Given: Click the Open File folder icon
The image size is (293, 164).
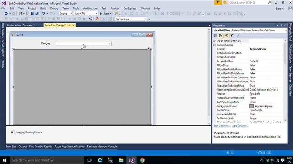Looking at the screenshot, I should click(x=27, y=14).
